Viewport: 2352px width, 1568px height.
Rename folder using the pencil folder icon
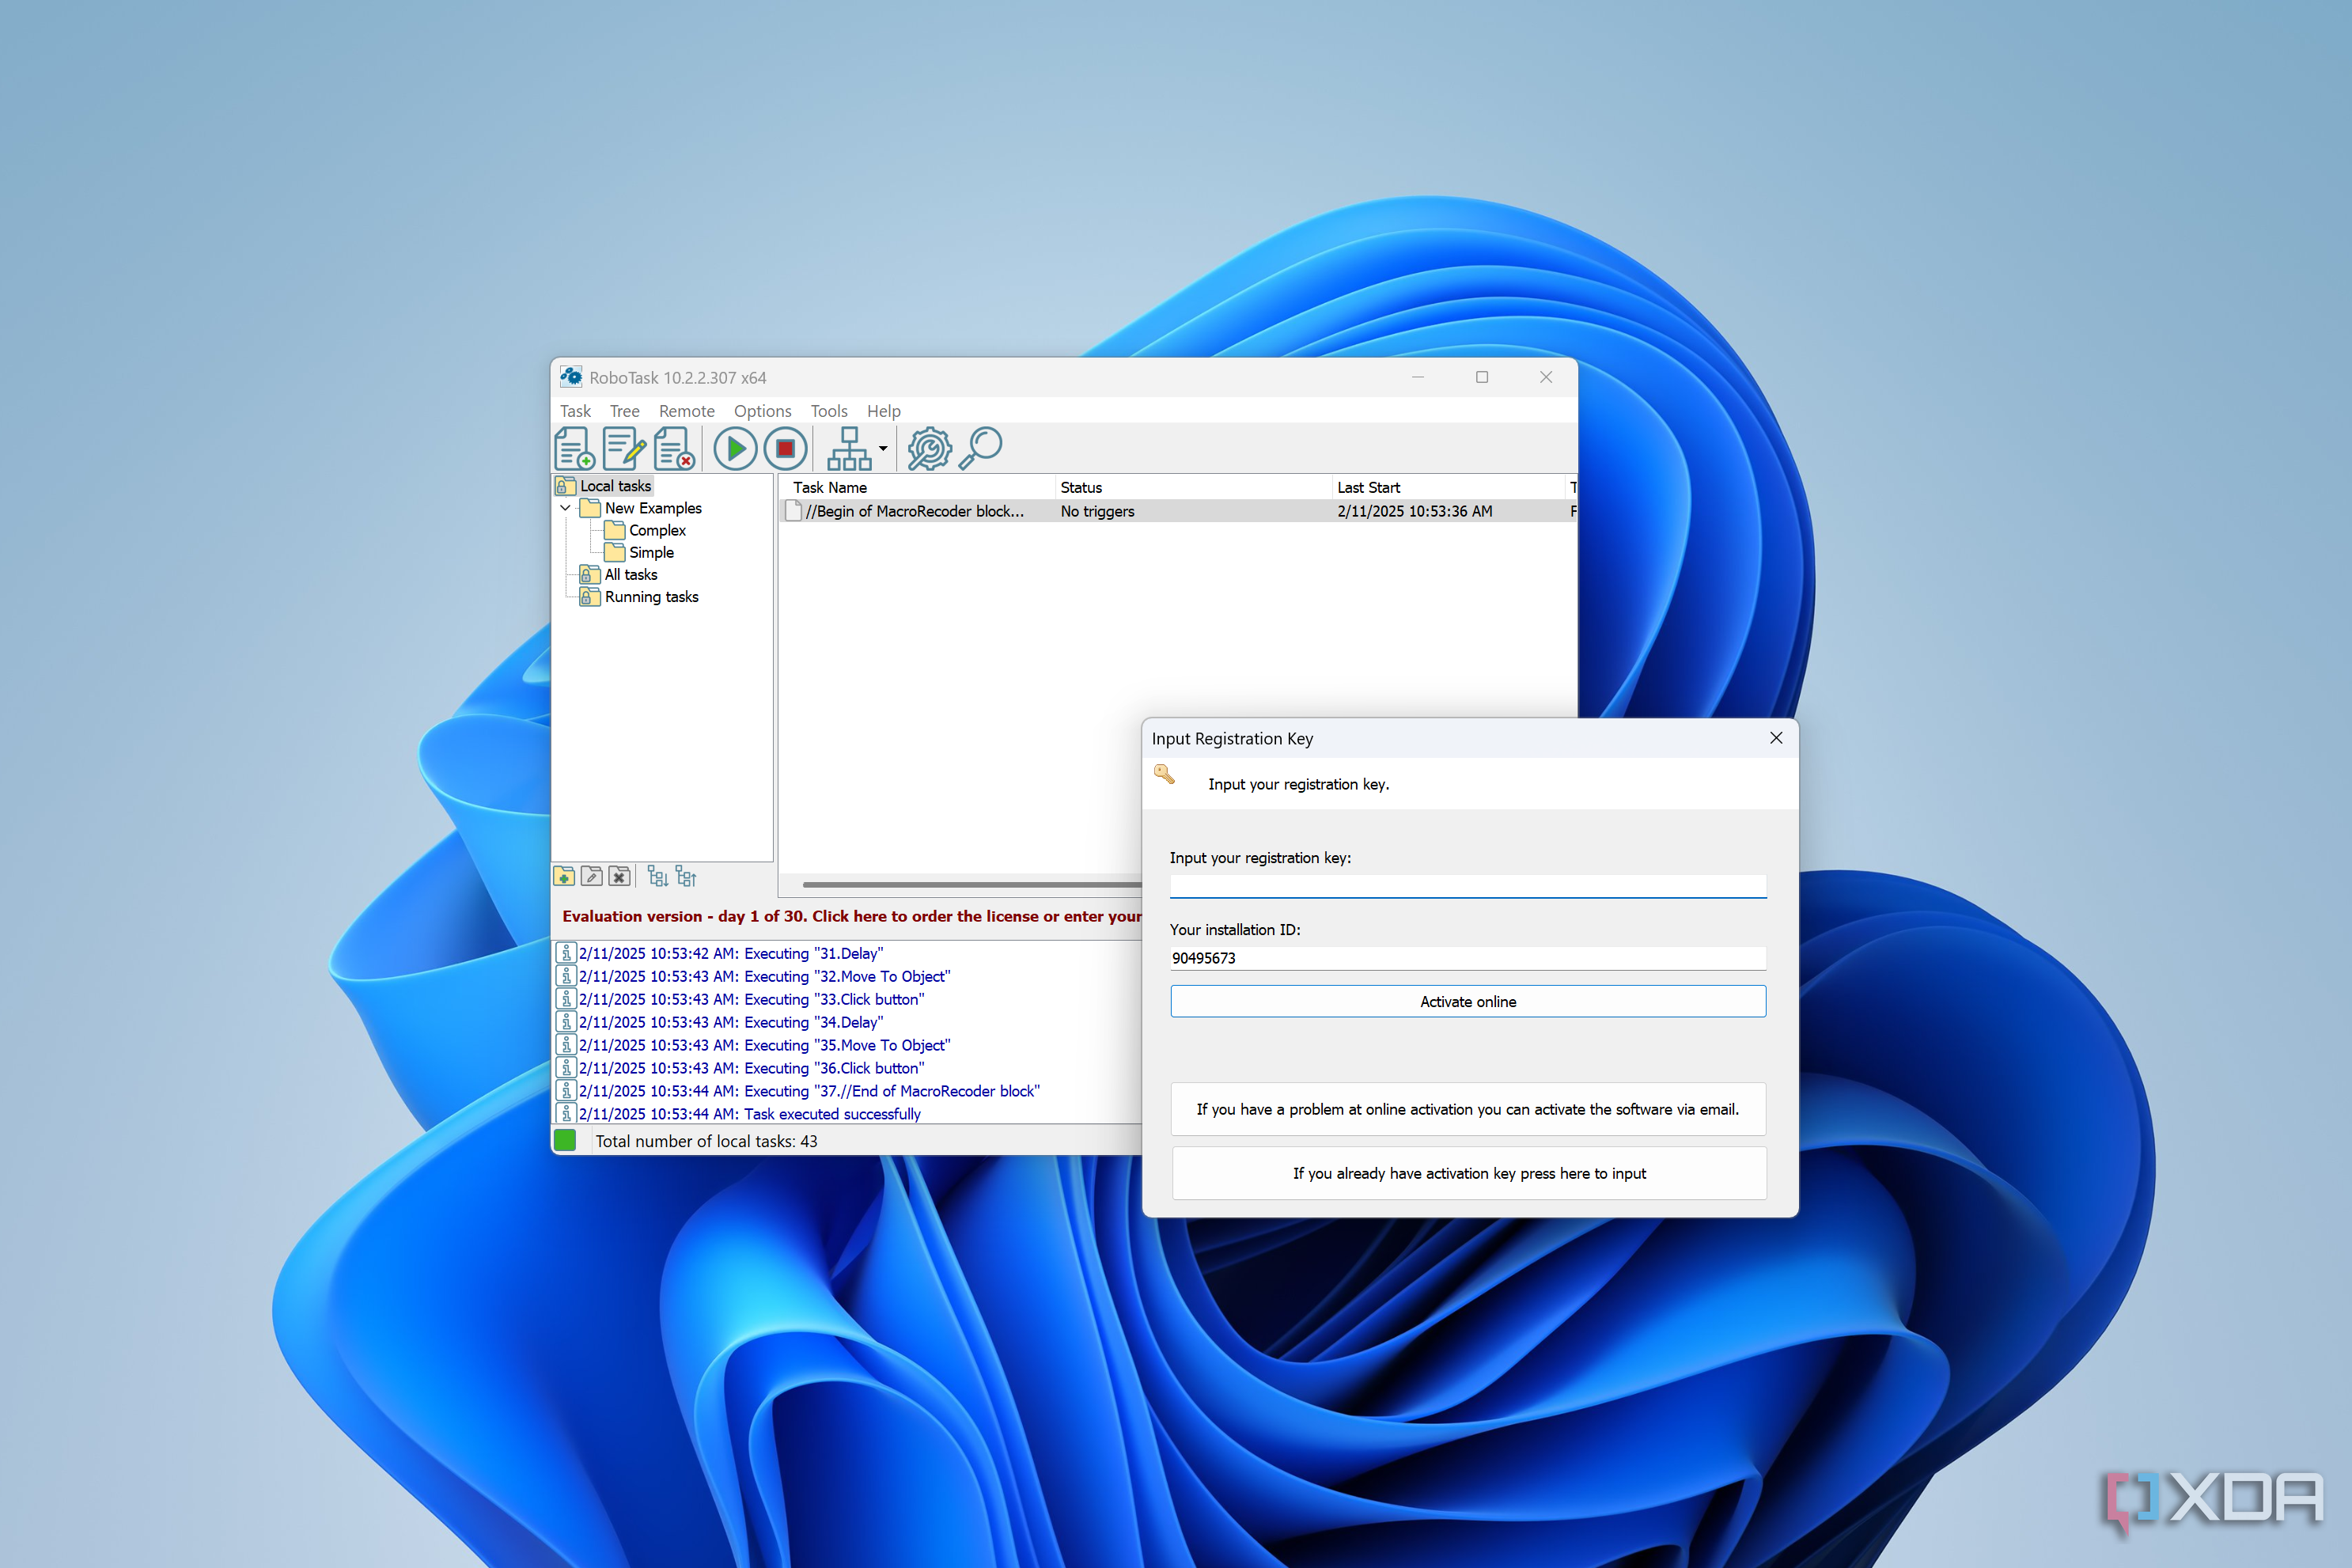coord(591,876)
